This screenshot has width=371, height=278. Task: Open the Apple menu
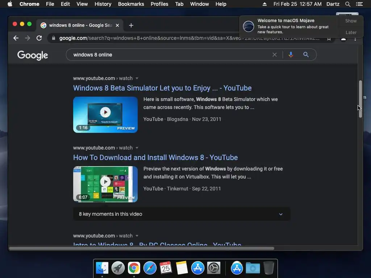click(10, 4)
